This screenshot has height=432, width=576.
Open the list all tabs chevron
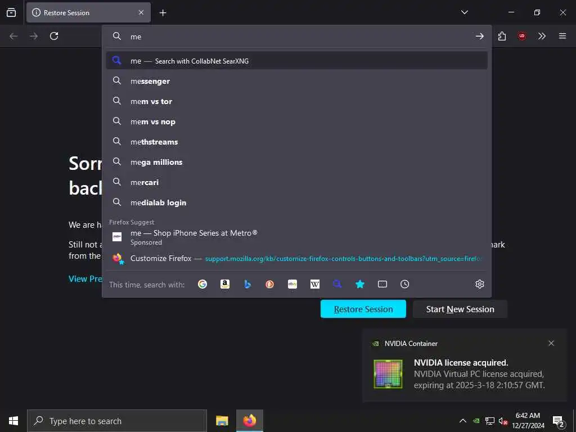point(464,12)
